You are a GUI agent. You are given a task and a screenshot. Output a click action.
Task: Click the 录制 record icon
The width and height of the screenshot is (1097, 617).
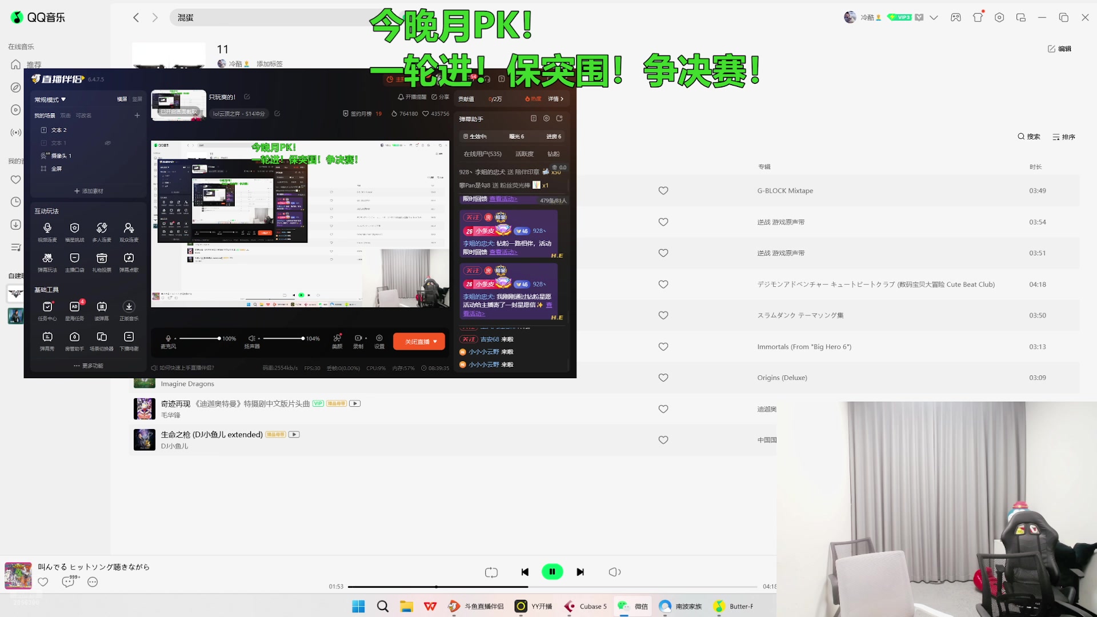(358, 338)
